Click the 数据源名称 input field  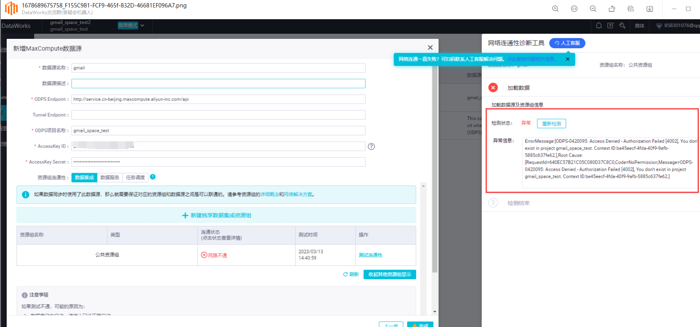pyautogui.click(x=219, y=68)
